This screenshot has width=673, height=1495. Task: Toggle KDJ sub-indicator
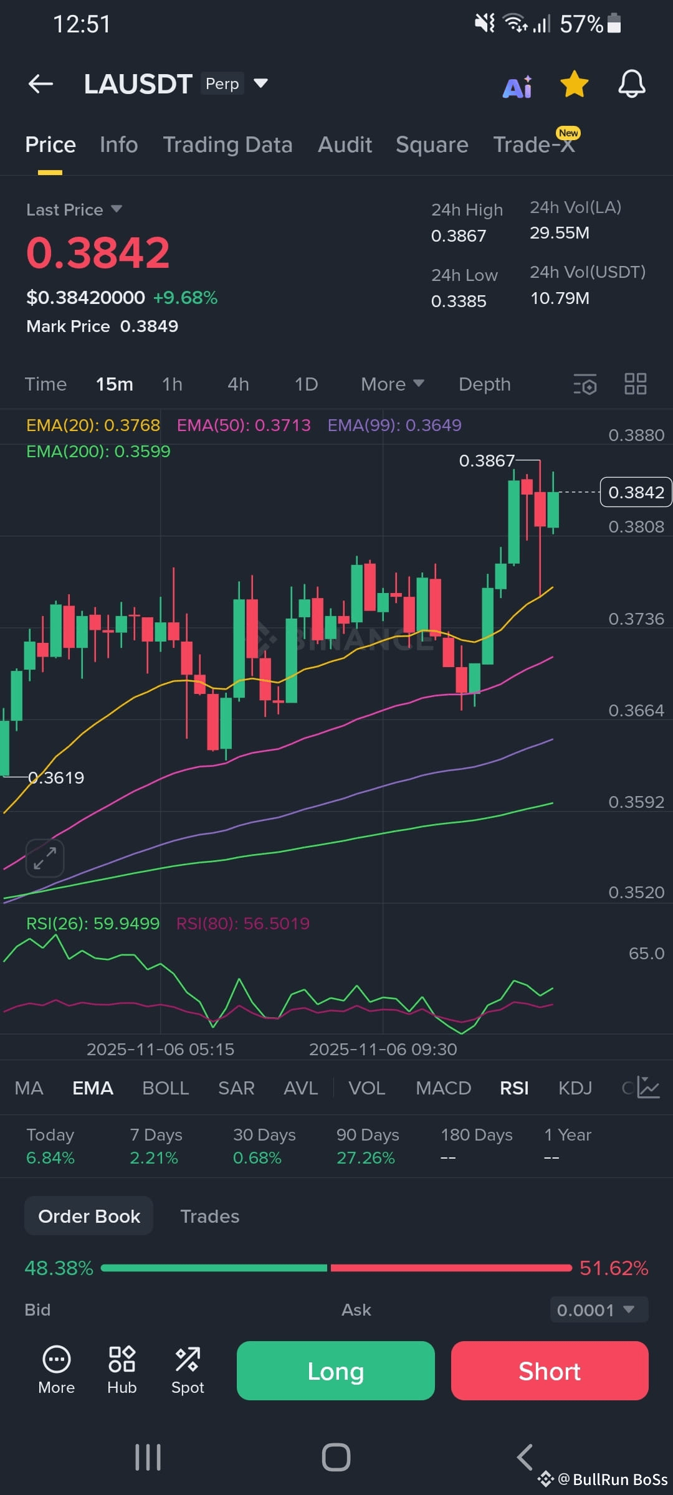[575, 1088]
